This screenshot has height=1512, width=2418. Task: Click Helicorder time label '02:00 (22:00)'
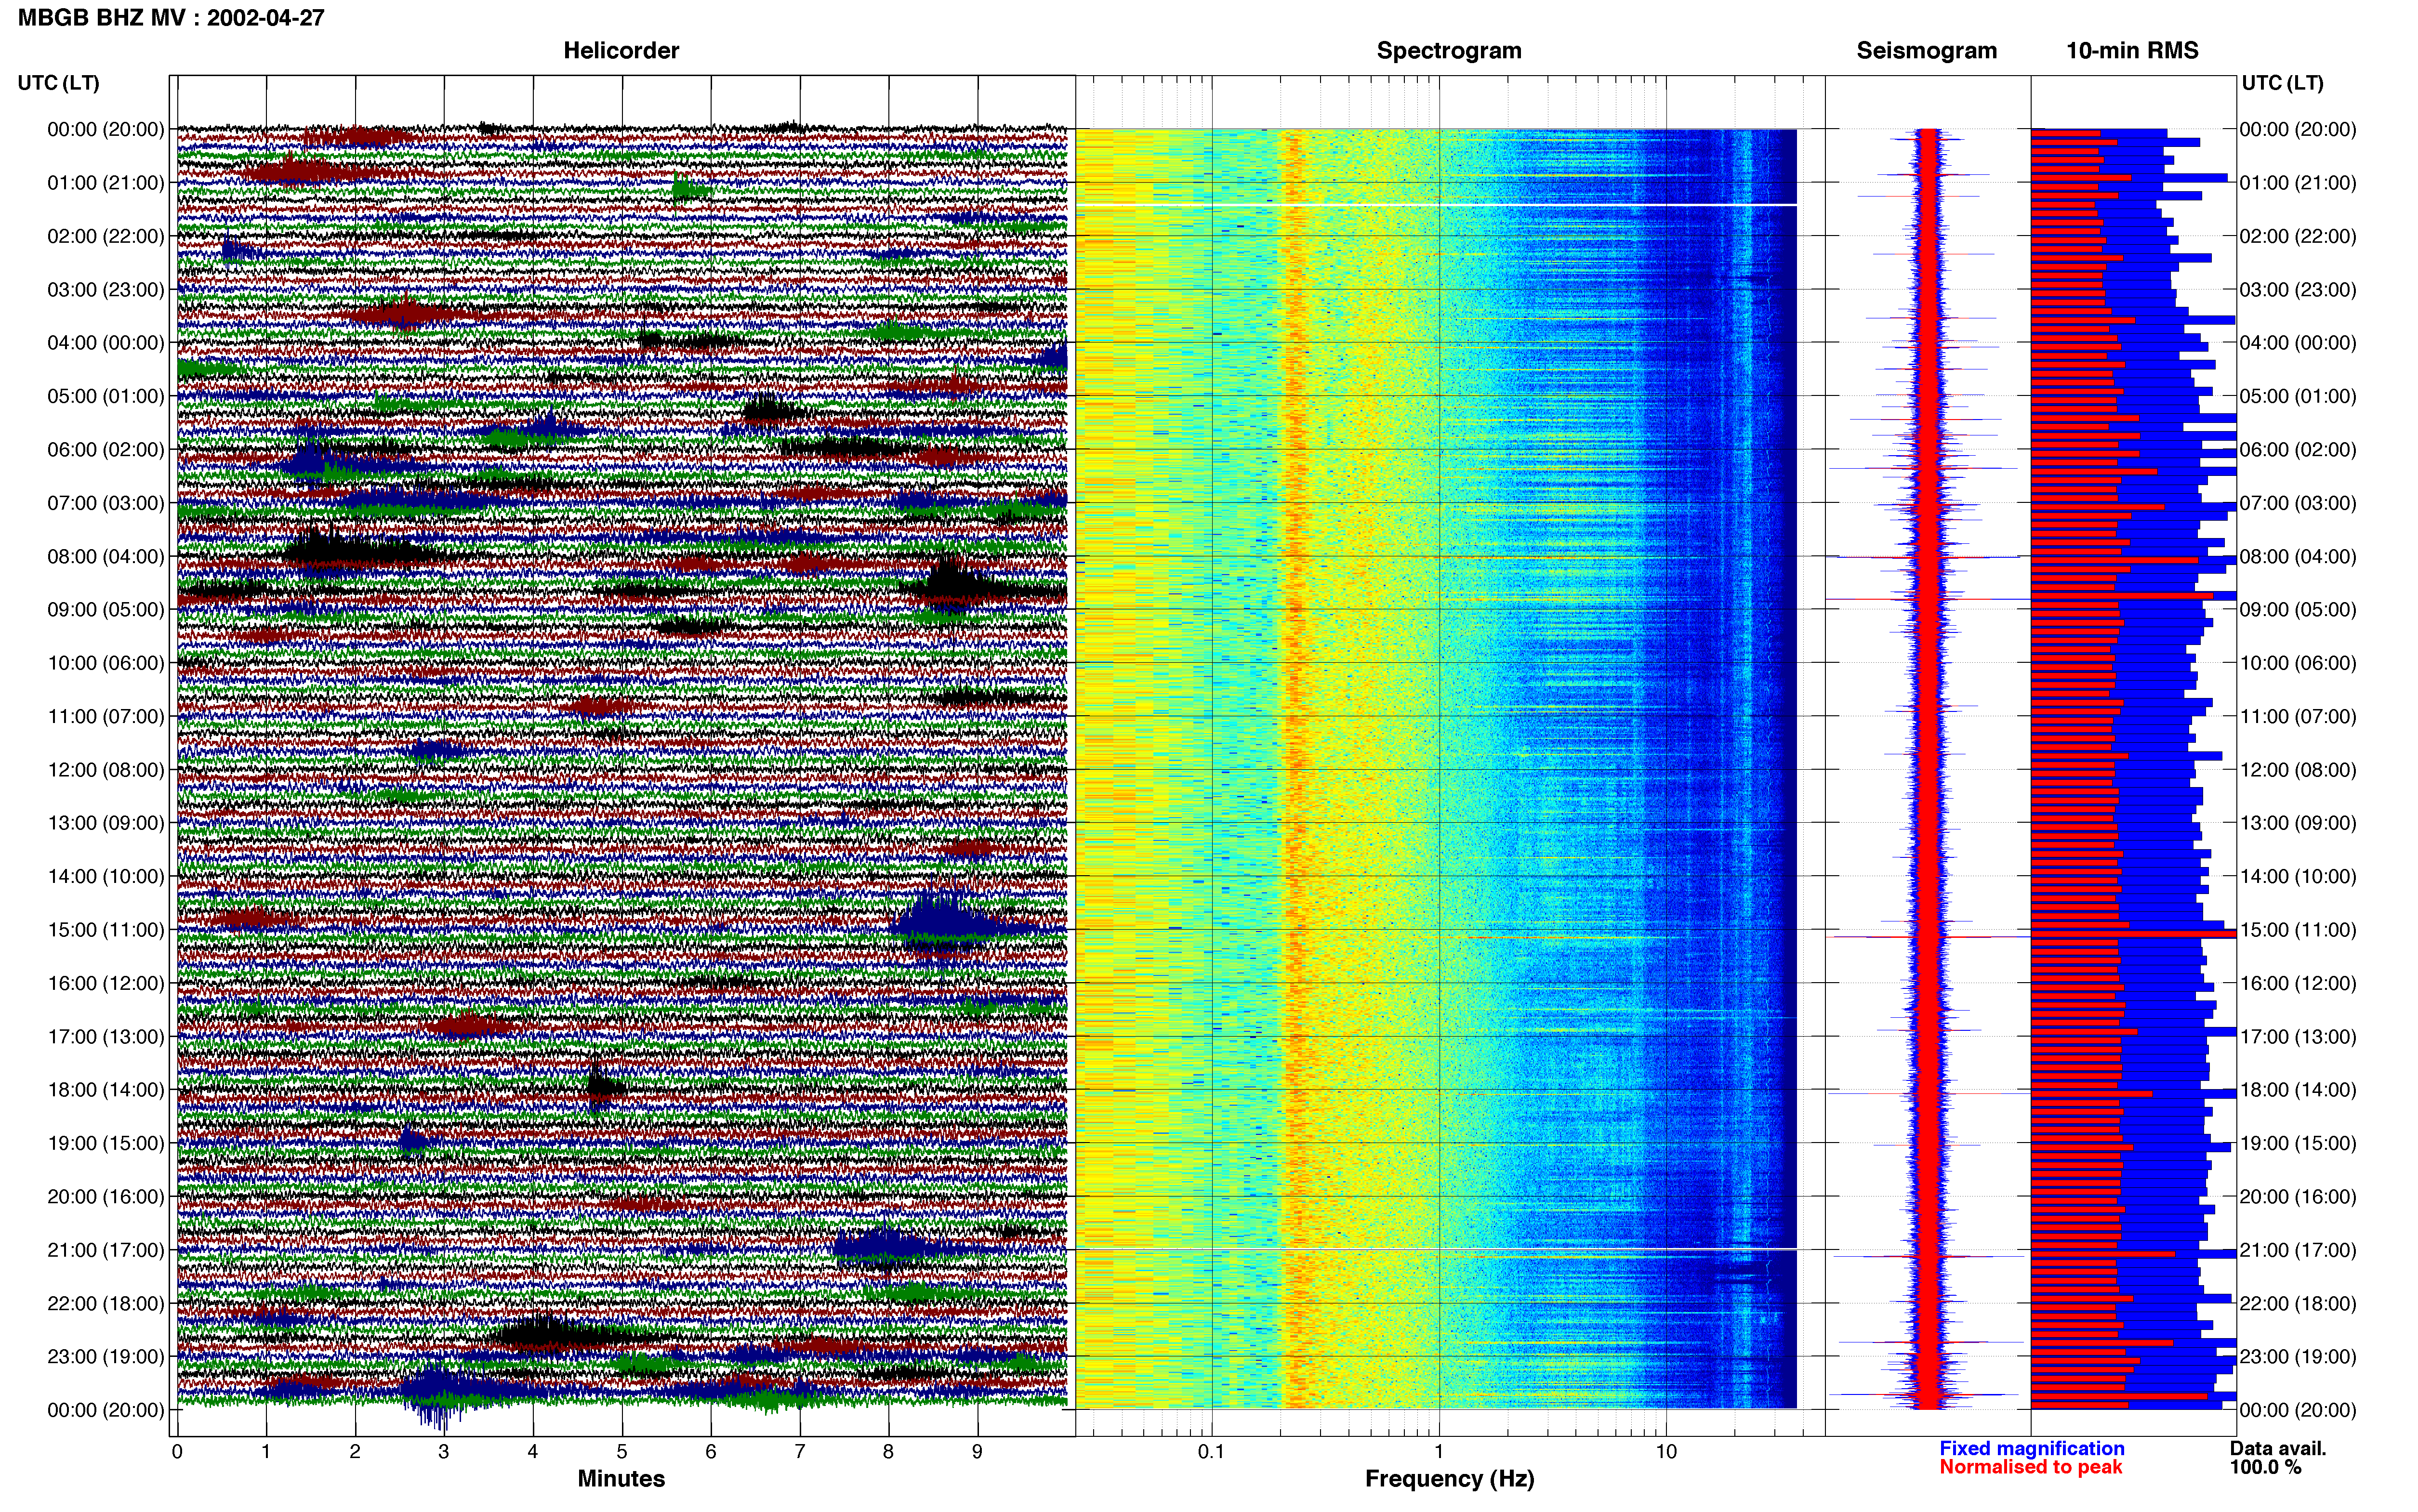click(106, 236)
